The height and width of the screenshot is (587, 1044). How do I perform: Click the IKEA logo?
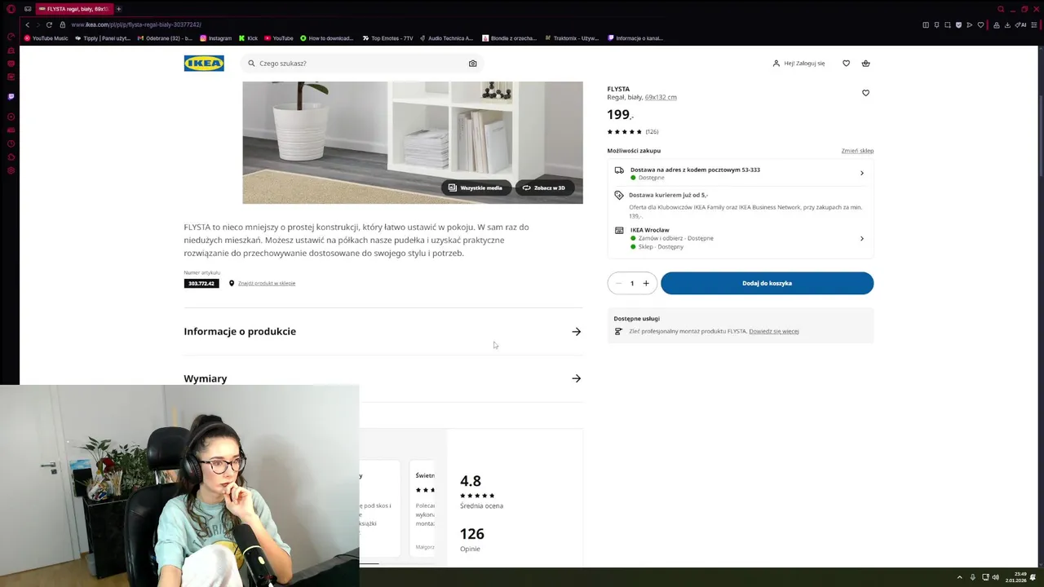(204, 63)
